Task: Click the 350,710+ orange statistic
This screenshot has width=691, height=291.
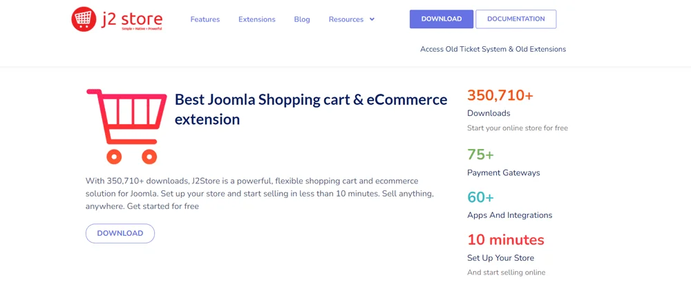Action: (x=500, y=95)
